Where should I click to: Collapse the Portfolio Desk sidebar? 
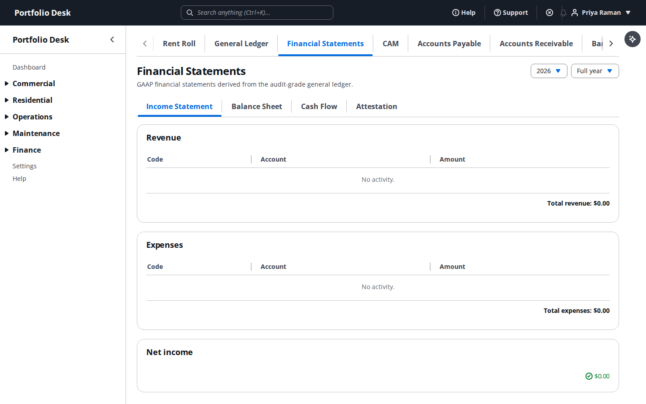[x=112, y=40]
